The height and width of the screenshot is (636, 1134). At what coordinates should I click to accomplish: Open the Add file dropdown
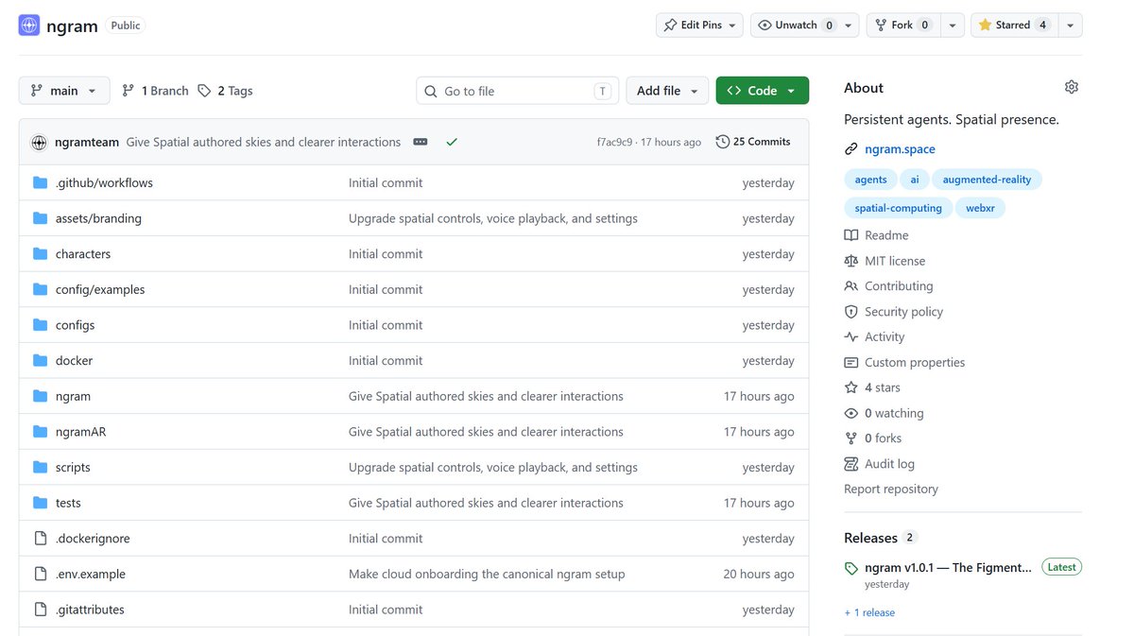pos(667,91)
